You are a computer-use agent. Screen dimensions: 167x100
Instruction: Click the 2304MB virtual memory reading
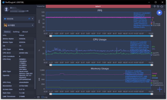point(155,78)
